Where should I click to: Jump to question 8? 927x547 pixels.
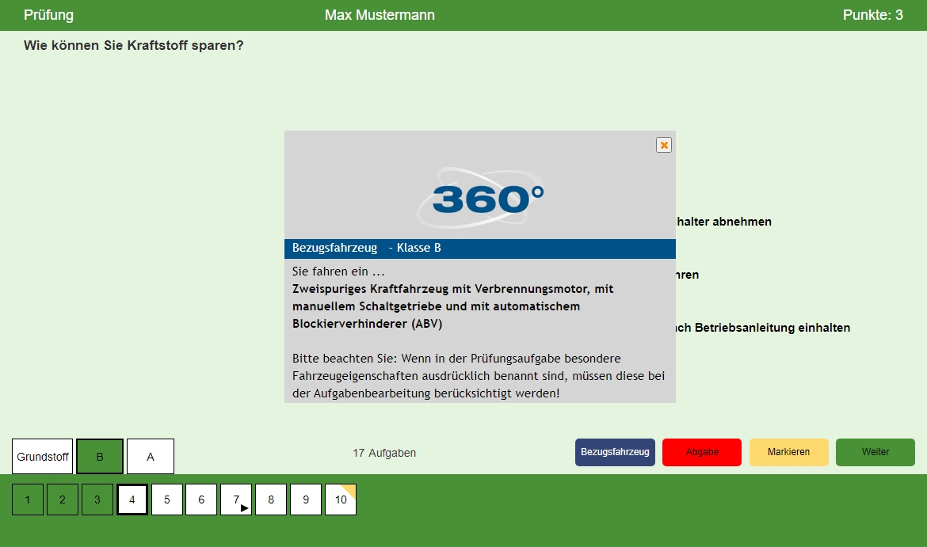pyautogui.click(x=271, y=500)
